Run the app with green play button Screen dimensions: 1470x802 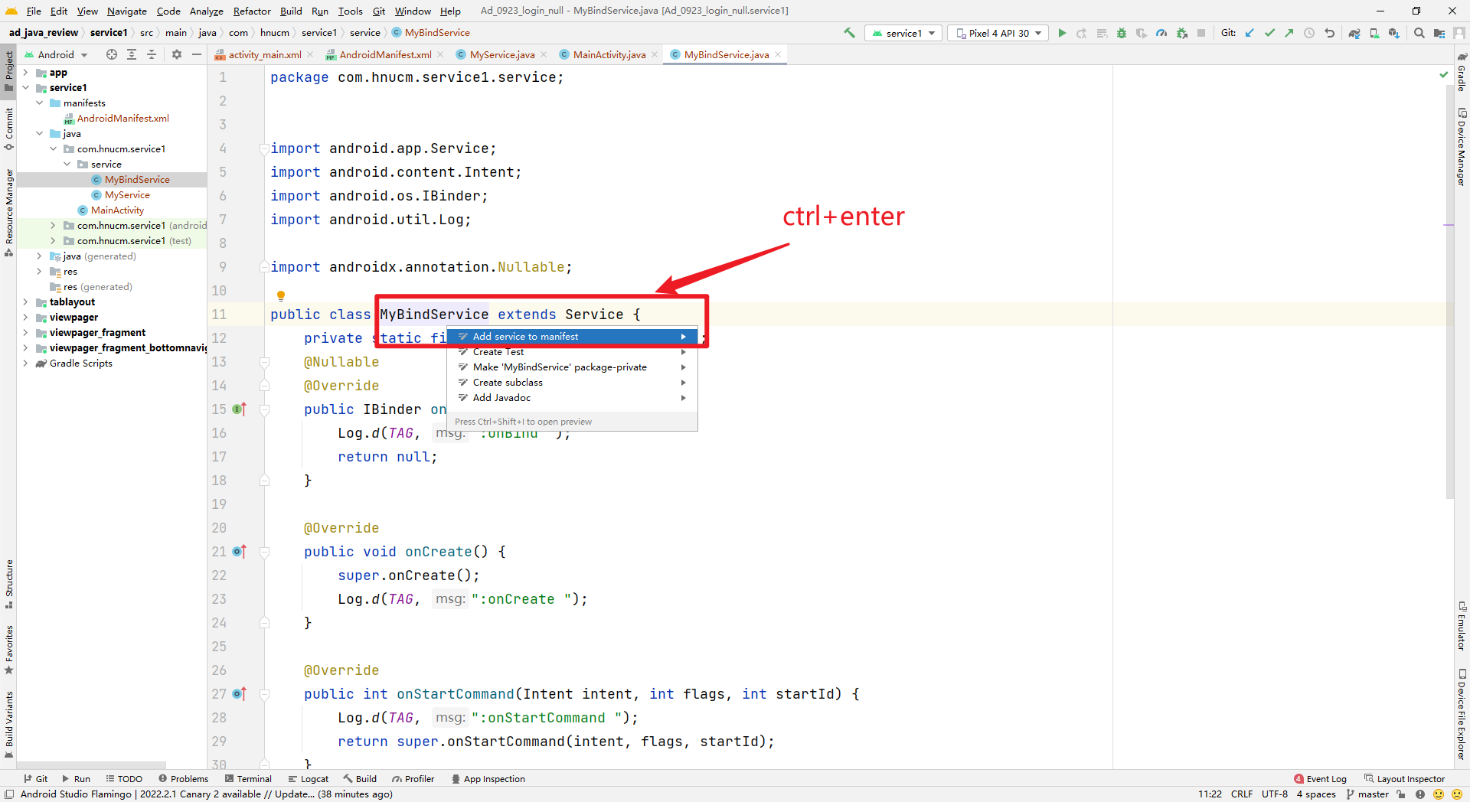(1062, 33)
